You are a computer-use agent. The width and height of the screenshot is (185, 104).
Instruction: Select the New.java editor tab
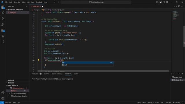point(37,6)
